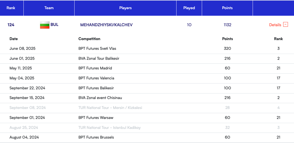Select greyed TUR National Tour Mersin row
Viewport: 294px width, 143px height.
(x=110, y=108)
